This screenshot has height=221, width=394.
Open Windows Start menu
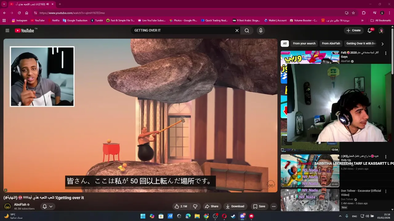143,216
